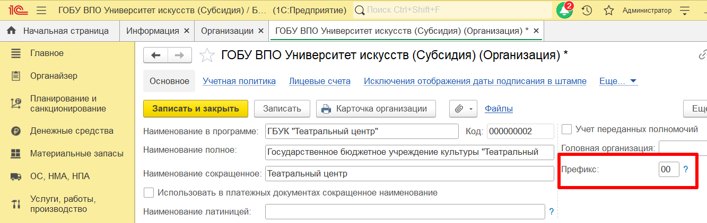Image resolution: width=707 pixels, height=223 pixels.
Task: Open Денежные средства section
Action: (x=72, y=131)
